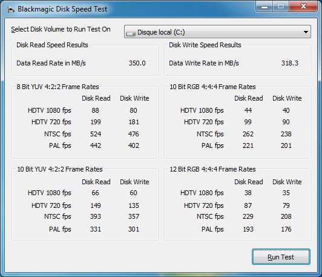The width and height of the screenshot is (322, 277).
Task: Open the disk volume dropdown arrow
Action: pos(306,32)
